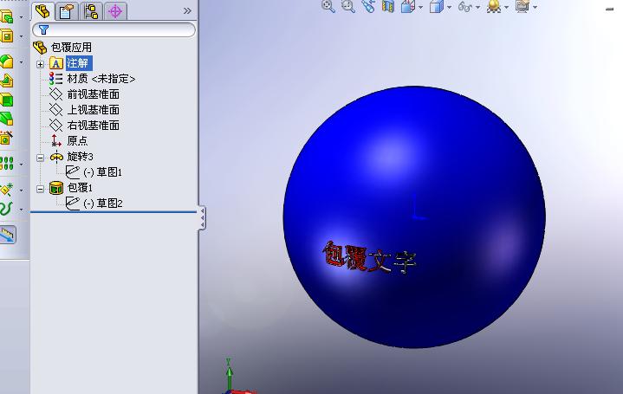Select 材质 <未指定> material entry

(101, 79)
